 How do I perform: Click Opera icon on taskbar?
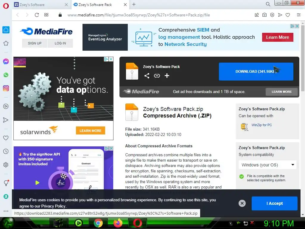click(138, 223)
